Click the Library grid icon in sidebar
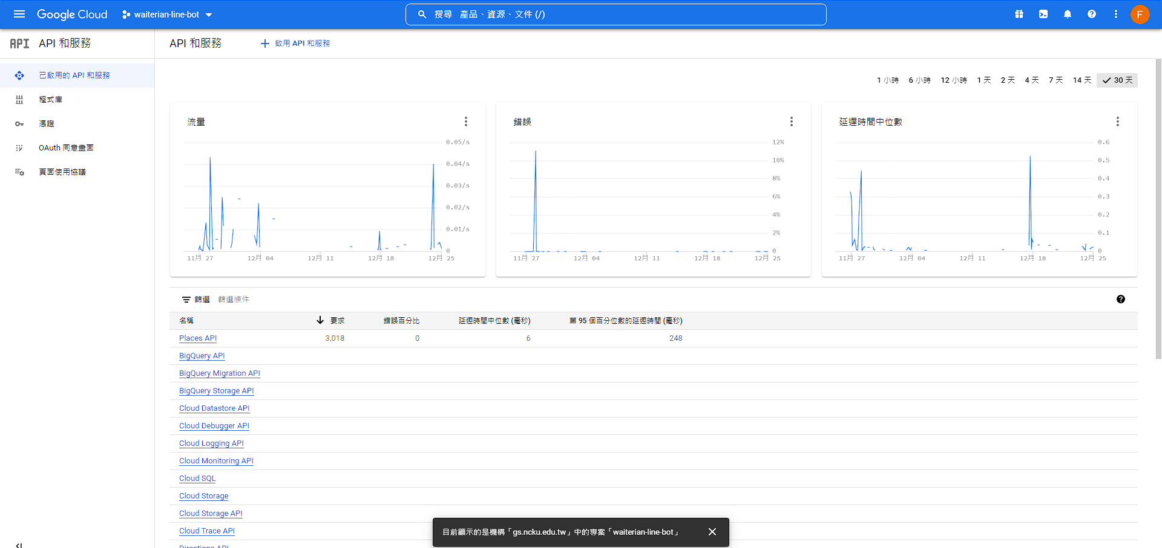Image resolution: width=1162 pixels, height=548 pixels. pyautogui.click(x=19, y=100)
